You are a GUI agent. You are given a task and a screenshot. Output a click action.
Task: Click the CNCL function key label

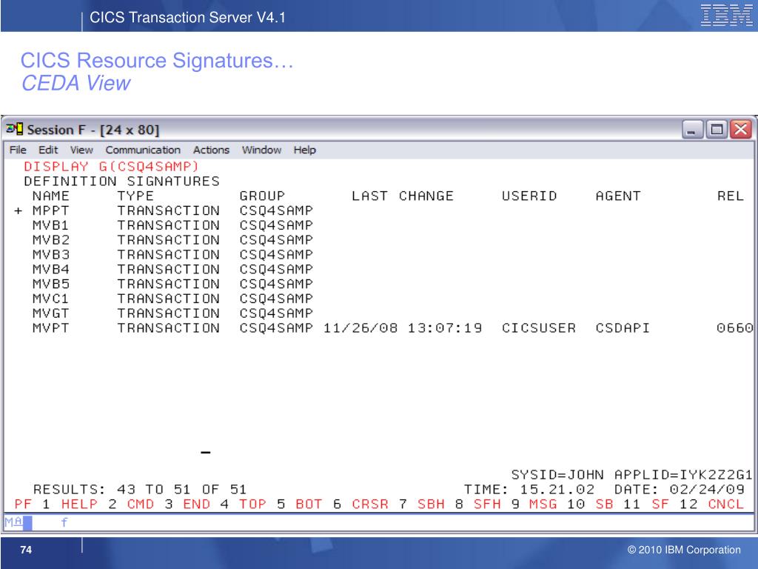pyautogui.click(x=725, y=504)
